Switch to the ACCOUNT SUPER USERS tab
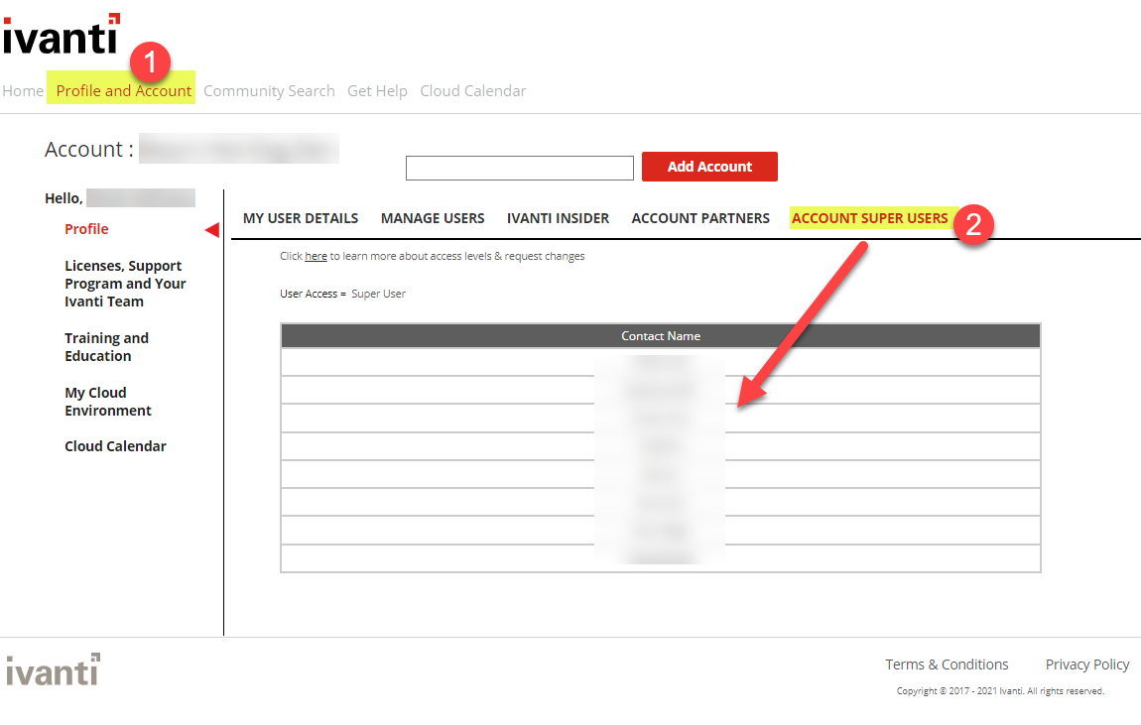 coord(868,217)
